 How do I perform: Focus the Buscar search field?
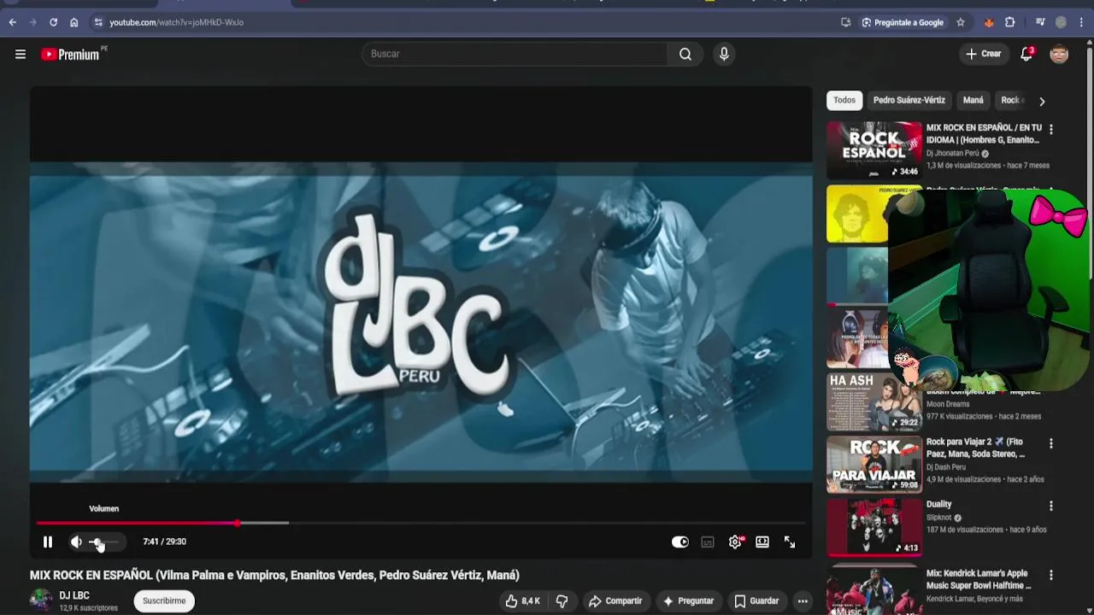515,54
